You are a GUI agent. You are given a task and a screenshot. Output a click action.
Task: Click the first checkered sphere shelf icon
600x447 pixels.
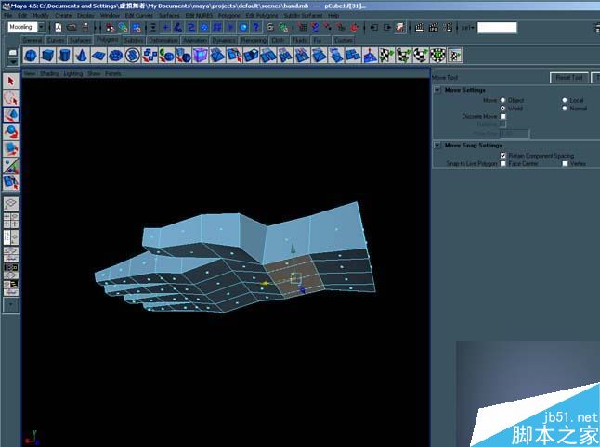386,55
